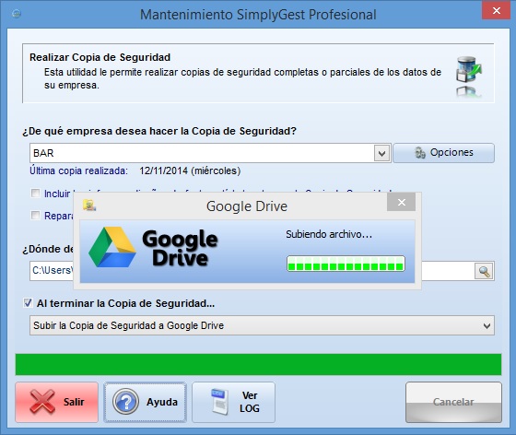Click the Cancelar button
The image size is (516, 435).
pos(453,402)
